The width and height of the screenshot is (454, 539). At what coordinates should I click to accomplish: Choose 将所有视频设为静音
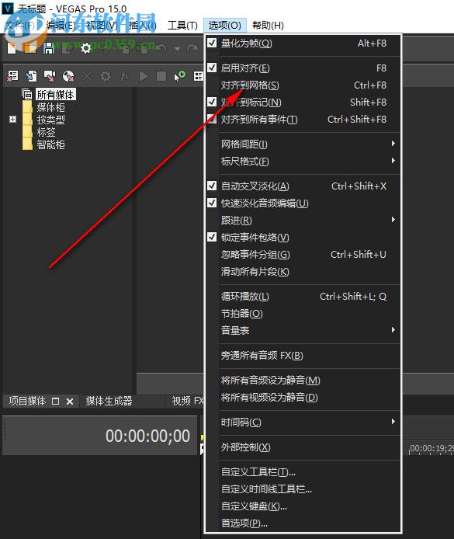(303, 398)
